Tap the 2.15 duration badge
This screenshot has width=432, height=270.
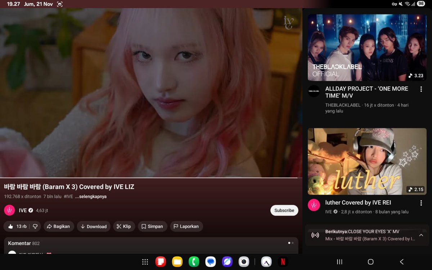pyautogui.click(x=416, y=189)
